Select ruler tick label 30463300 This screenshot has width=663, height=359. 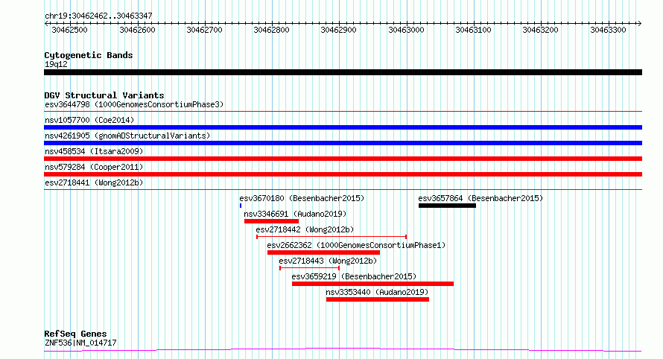(608, 30)
